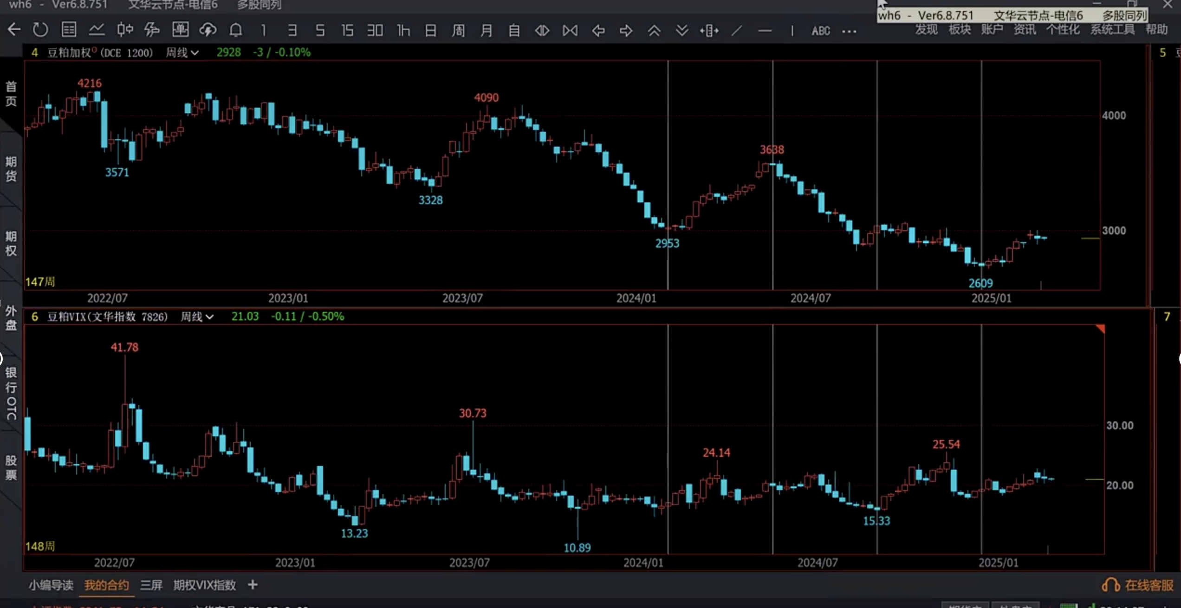The height and width of the screenshot is (608, 1181).
Task: Select the diagonal line drawing tool
Action: [x=737, y=31]
